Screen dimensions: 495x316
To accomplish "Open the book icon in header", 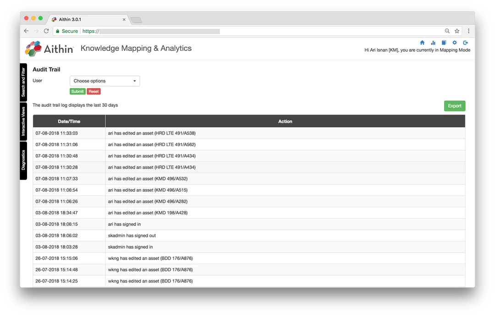I will tap(444, 43).
